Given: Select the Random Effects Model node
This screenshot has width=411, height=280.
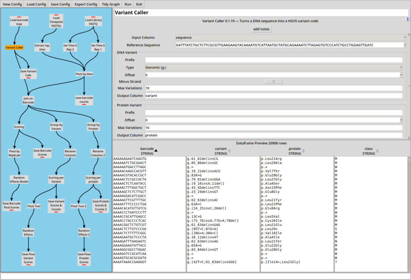Looking at the screenshot, I should coord(19,180).
